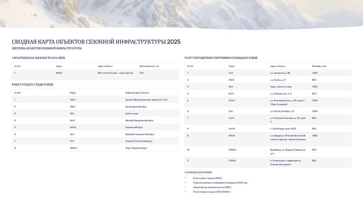This screenshot has width=363, height=203.
Task: Select the 'Большой Очаковский пруд' cell
Action: point(139,141)
